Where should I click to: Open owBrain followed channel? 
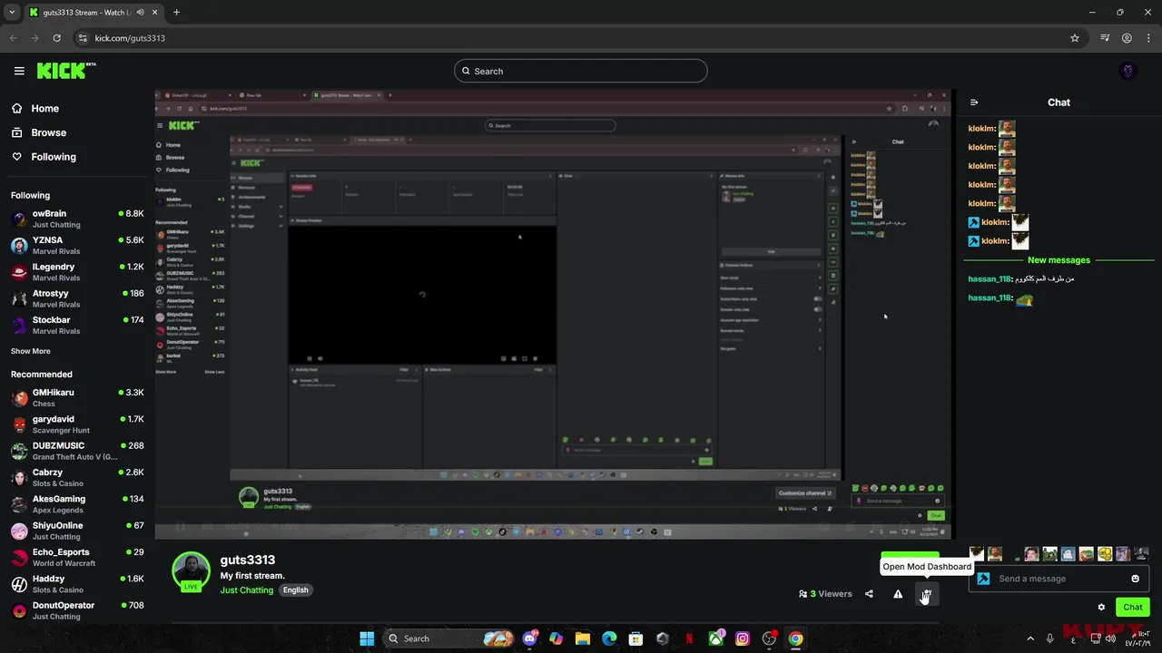coord(77,219)
